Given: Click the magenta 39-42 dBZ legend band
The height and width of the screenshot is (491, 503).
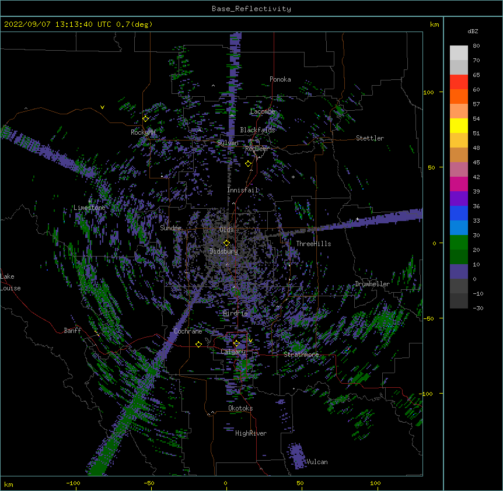Looking at the screenshot, I should click(459, 184).
